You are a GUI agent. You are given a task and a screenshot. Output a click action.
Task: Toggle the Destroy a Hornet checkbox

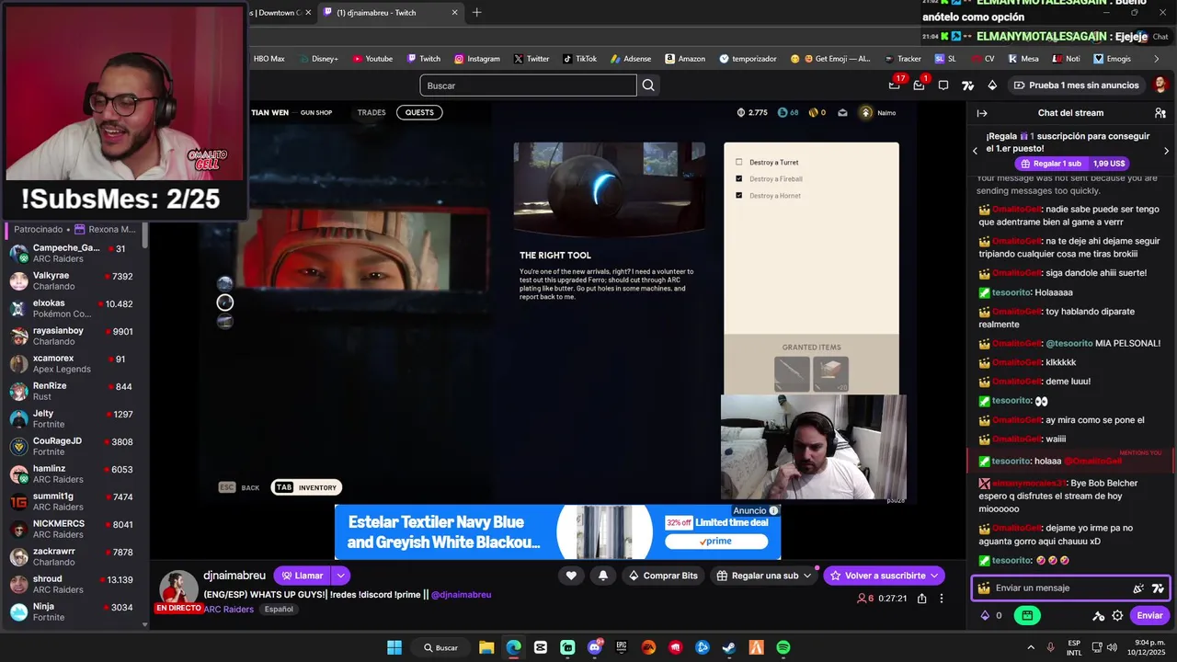click(738, 196)
